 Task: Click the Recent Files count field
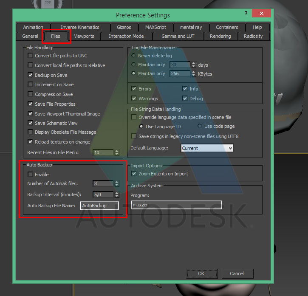(x=103, y=152)
